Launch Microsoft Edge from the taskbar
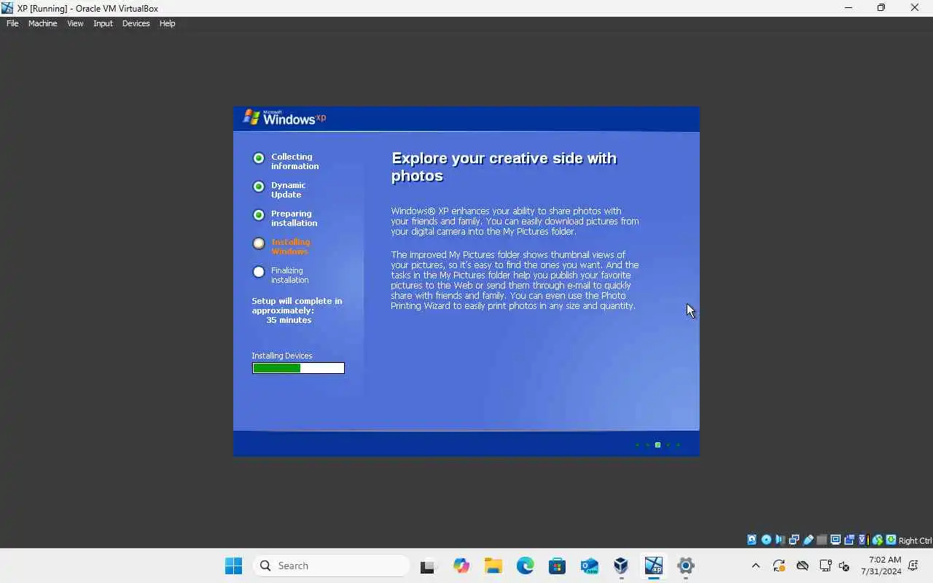 click(x=526, y=566)
